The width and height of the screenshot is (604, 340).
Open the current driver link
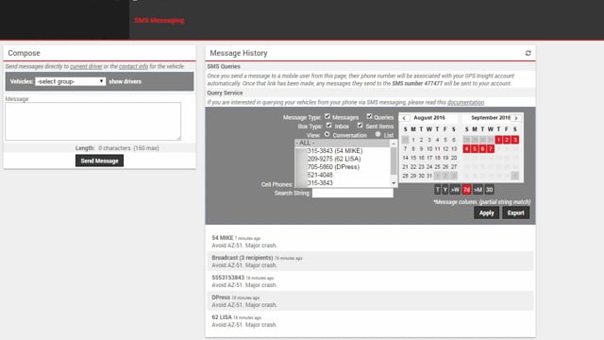[x=86, y=67]
